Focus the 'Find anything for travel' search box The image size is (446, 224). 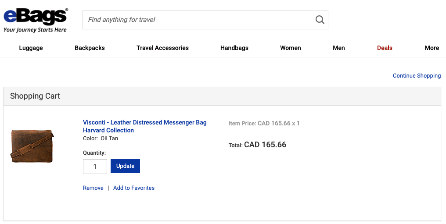click(x=198, y=20)
